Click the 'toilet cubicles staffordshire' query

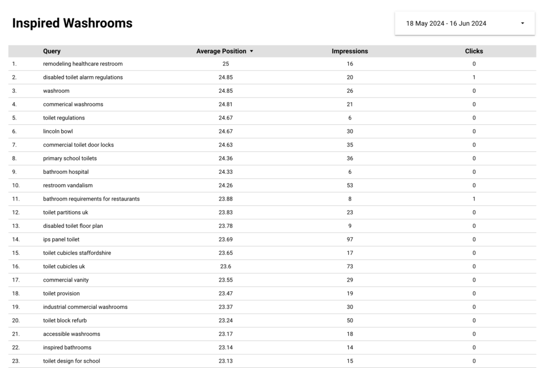pyautogui.click(x=77, y=253)
